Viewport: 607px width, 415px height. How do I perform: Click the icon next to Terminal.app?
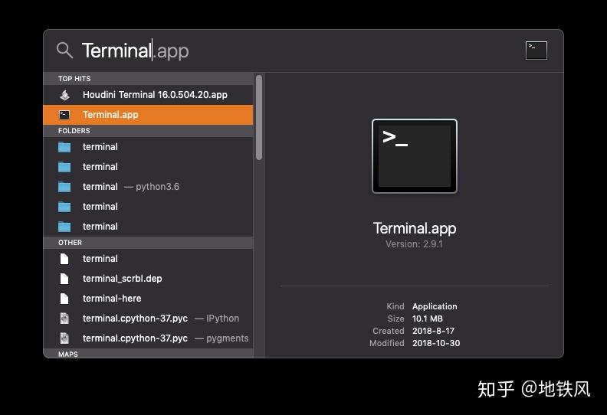(x=64, y=115)
